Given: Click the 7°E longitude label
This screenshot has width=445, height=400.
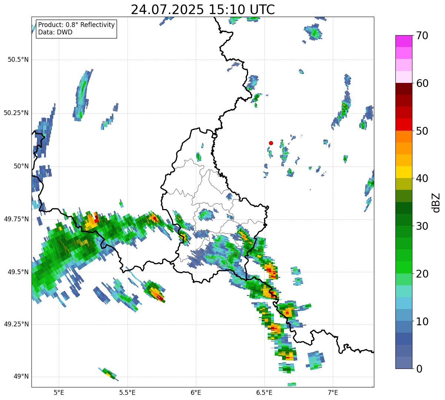Looking at the screenshot, I should pyautogui.click(x=333, y=392).
